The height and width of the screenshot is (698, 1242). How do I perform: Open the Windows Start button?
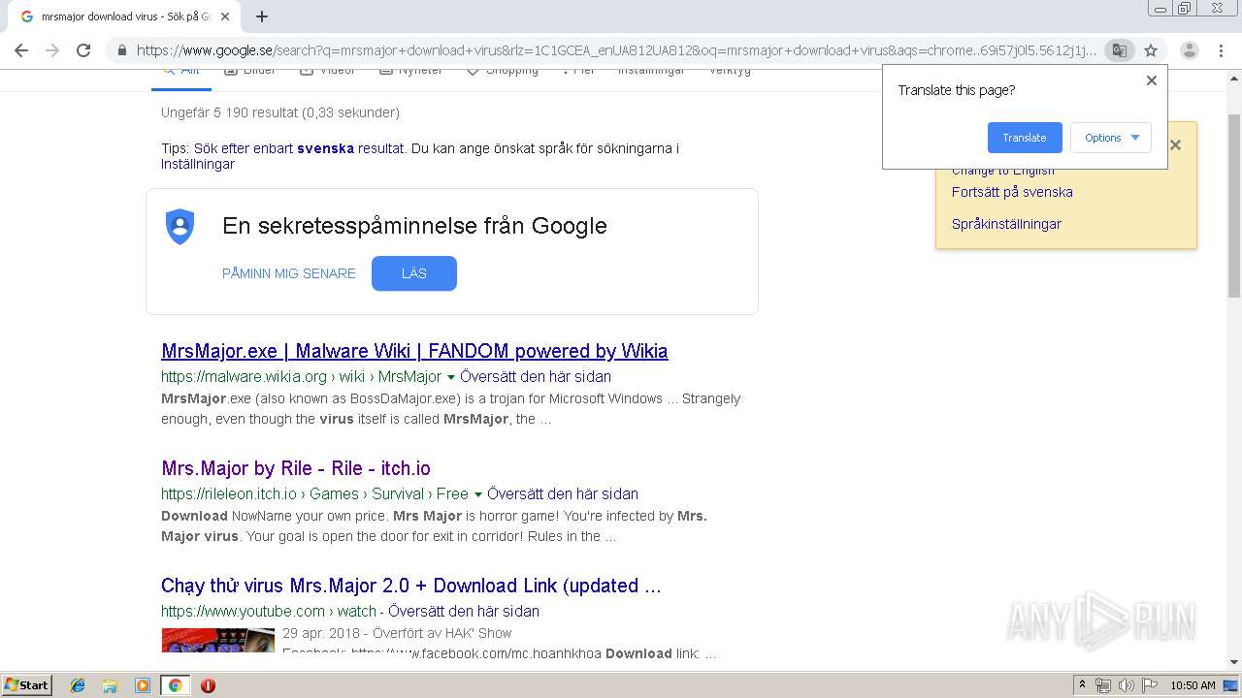click(x=27, y=684)
